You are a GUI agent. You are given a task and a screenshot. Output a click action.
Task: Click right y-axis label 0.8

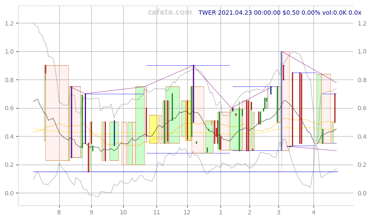point(362,80)
